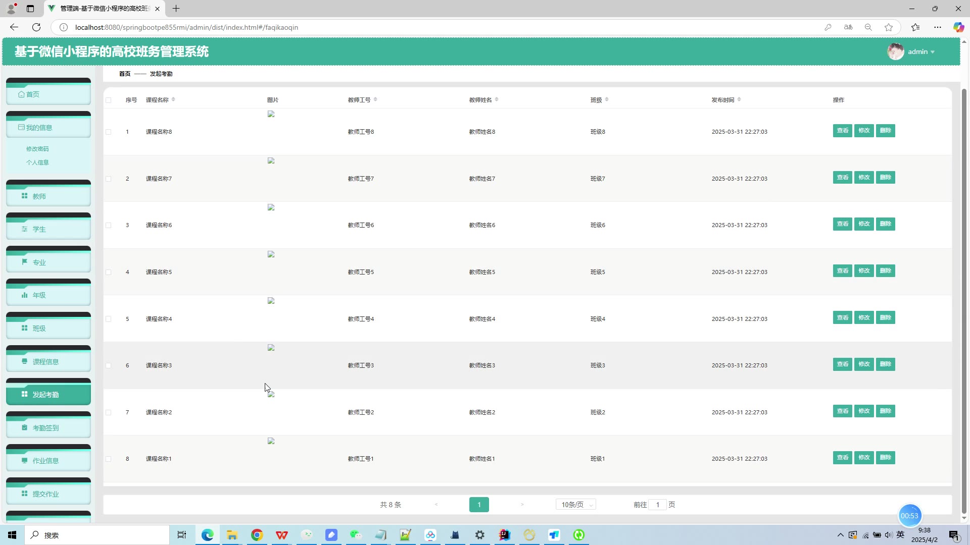Click the 前往 page number input field
Image resolution: width=970 pixels, height=545 pixels.
(657, 505)
